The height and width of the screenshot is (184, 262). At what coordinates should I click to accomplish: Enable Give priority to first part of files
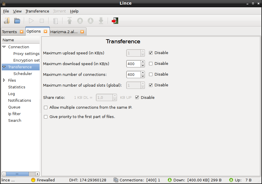(x=46, y=117)
